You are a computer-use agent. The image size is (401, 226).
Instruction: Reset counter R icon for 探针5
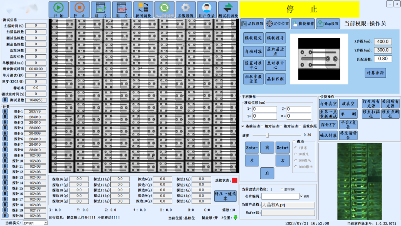(5, 133)
